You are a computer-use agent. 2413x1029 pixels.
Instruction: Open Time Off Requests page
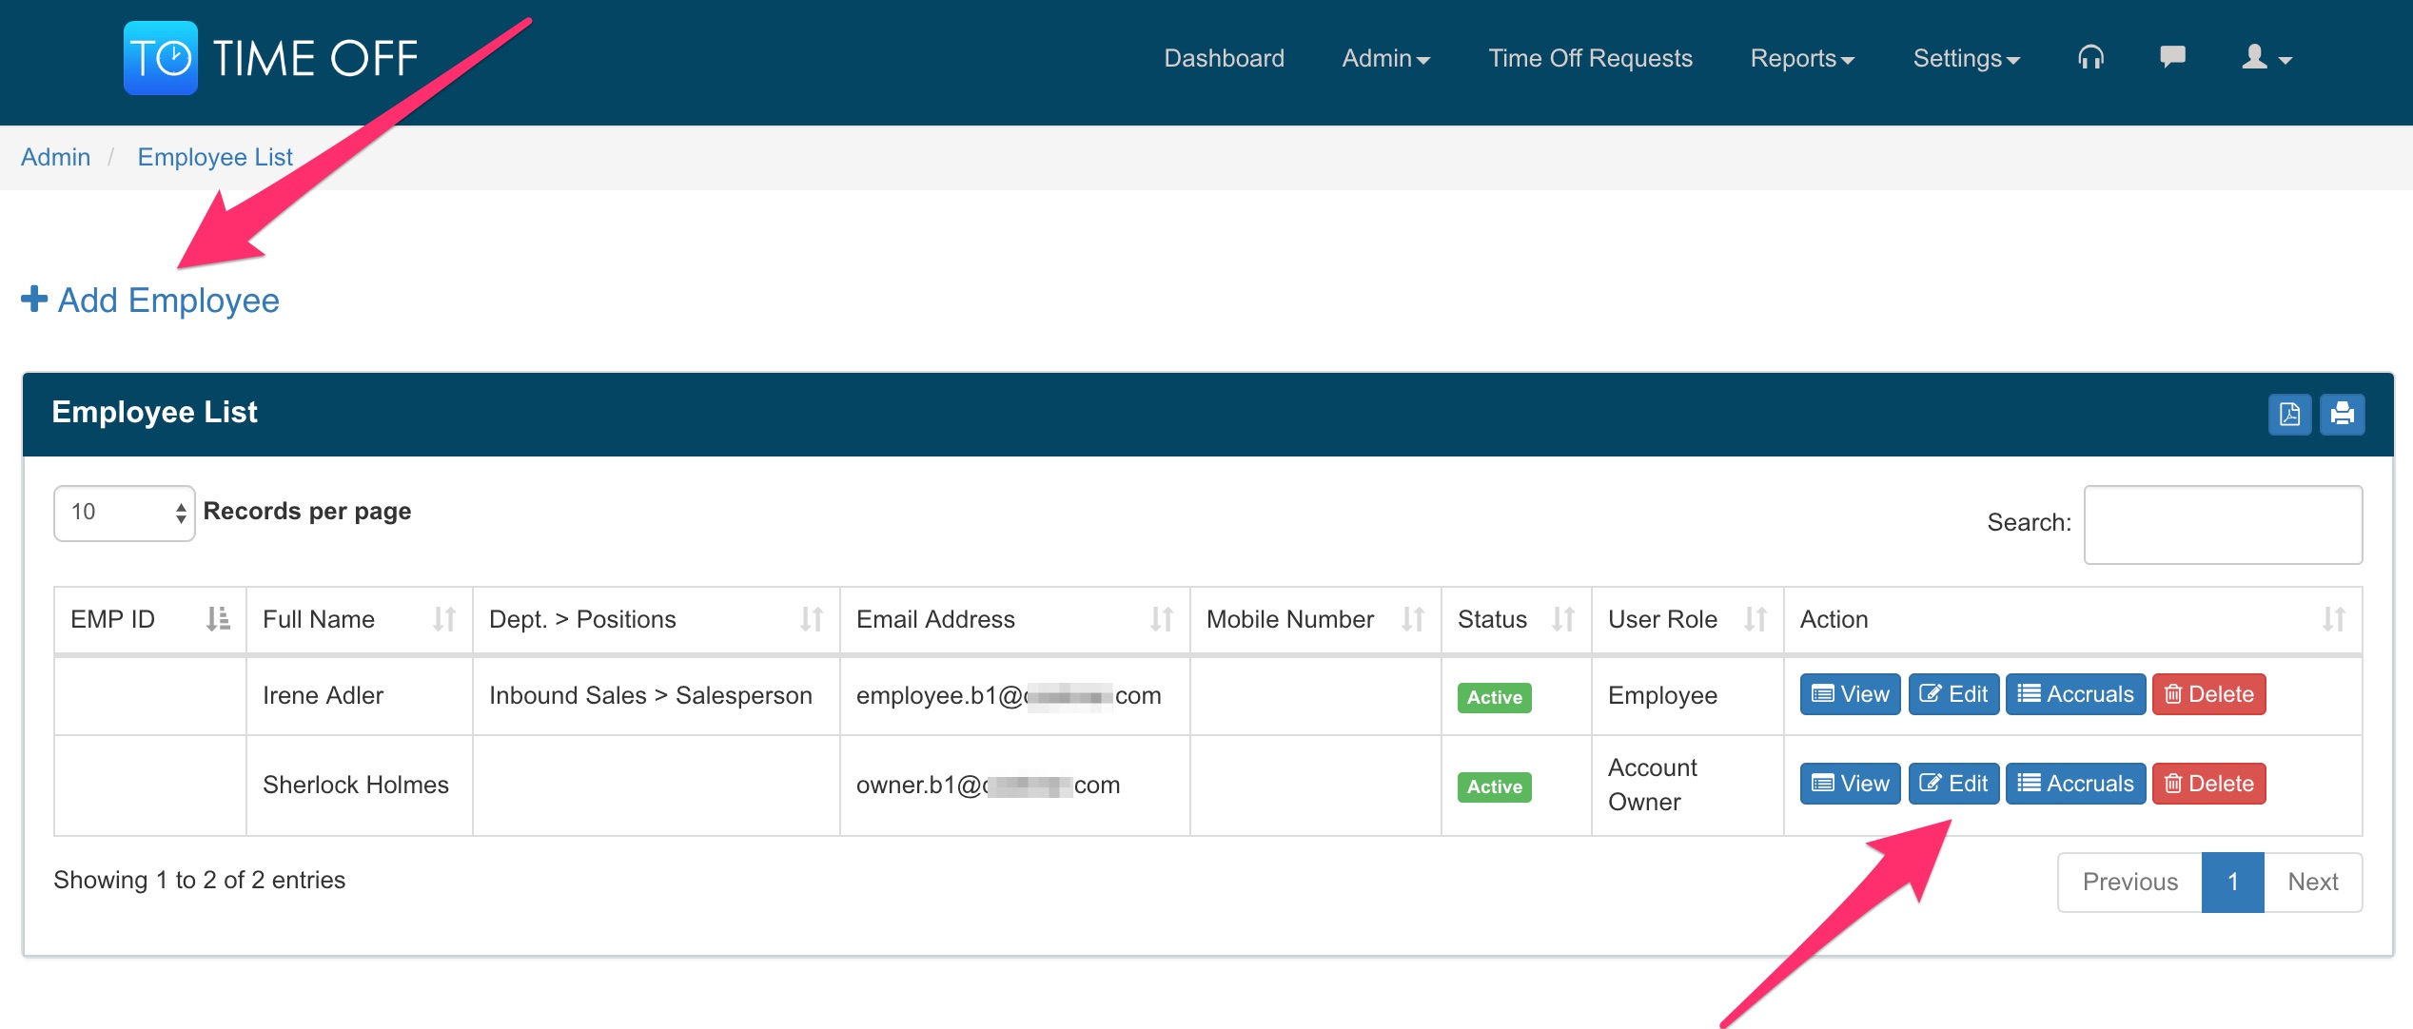[x=1590, y=58]
